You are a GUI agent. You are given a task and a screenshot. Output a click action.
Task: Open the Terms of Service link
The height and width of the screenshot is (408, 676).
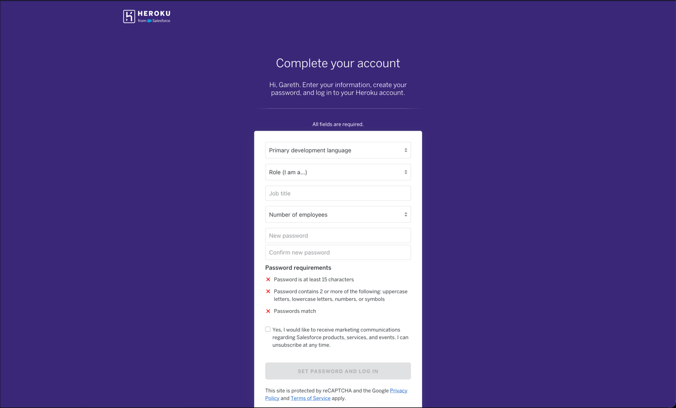(310, 398)
